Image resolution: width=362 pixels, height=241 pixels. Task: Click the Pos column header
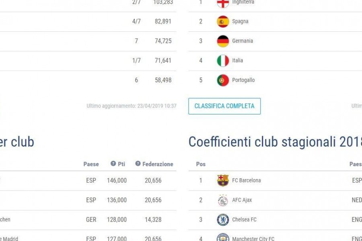tap(201, 164)
